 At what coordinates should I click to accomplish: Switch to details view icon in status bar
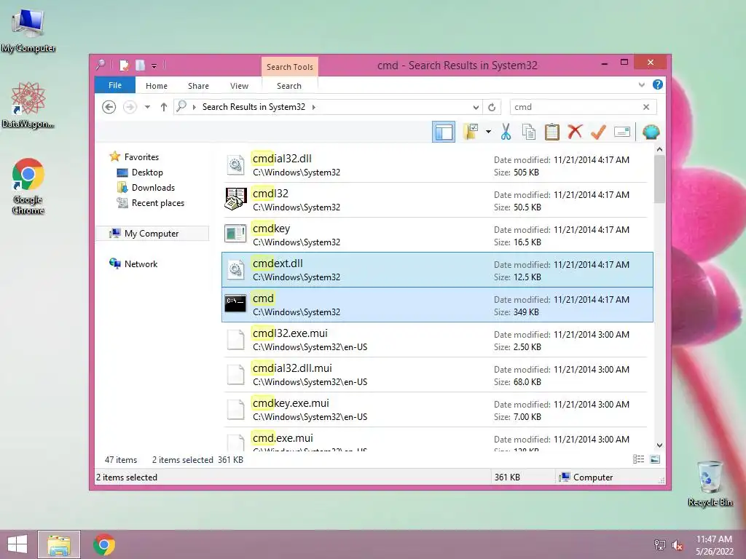638,459
